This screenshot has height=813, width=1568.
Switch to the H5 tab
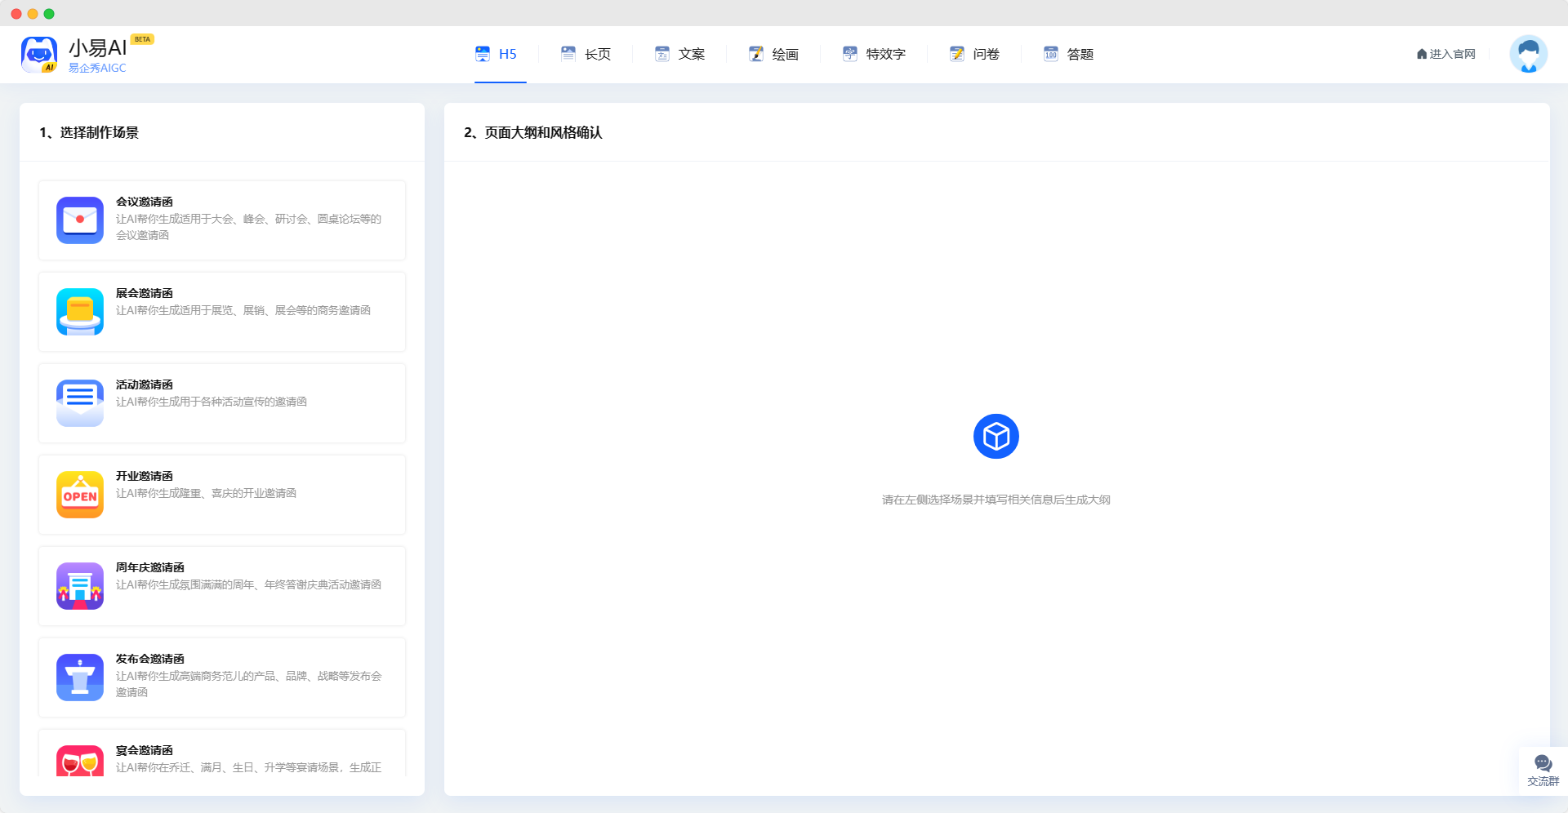coord(497,54)
